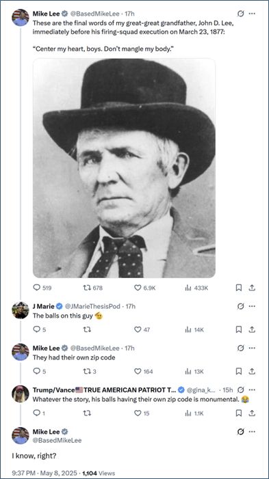Share the main post with the photo
Image resolution: width=269 pixels, height=479 pixels.
coord(252,288)
